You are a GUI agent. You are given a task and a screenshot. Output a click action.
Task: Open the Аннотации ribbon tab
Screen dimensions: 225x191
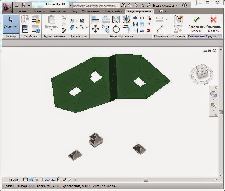point(58,11)
